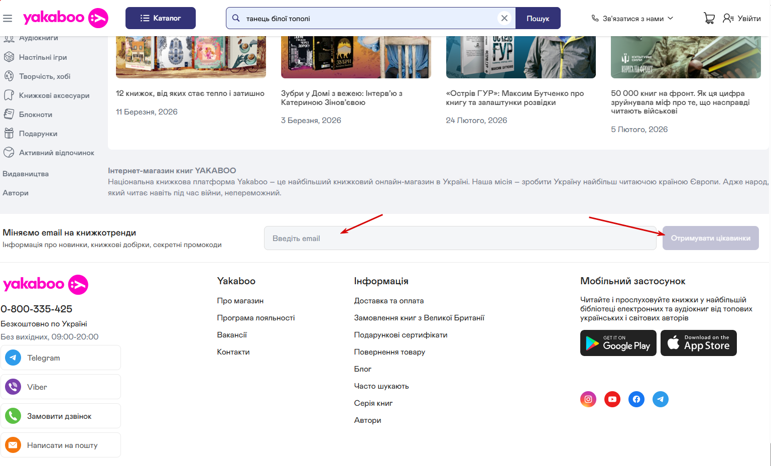Click the footer Yakaboo logo
The height and width of the screenshot is (466, 771).
point(46,284)
